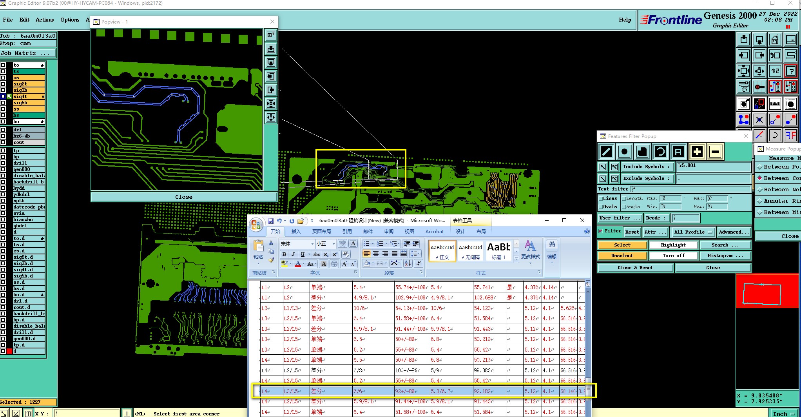
Task: Open the underline style dropdown arrow
Action: (x=308, y=254)
